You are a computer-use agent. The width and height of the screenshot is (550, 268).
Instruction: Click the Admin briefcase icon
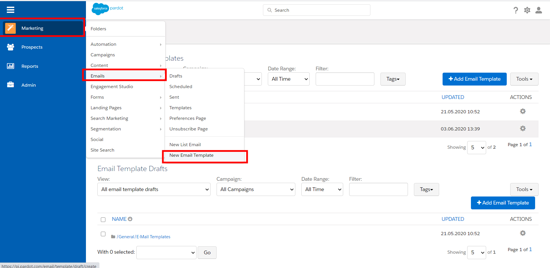tap(11, 85)
